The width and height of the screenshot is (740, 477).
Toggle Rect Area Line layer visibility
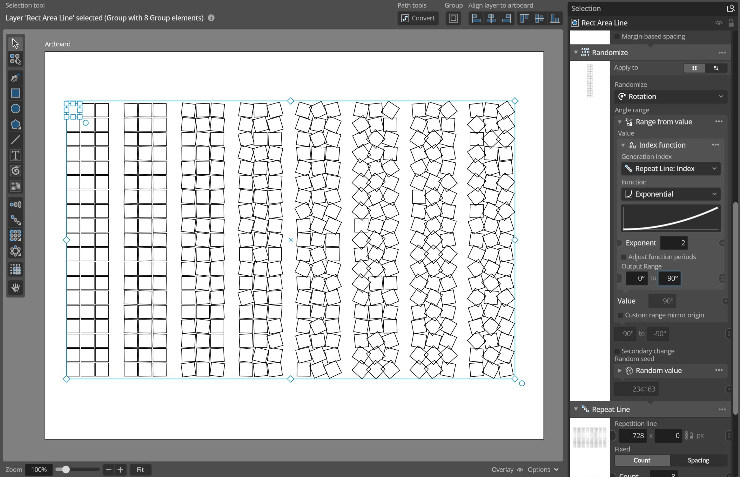(719, 23)
